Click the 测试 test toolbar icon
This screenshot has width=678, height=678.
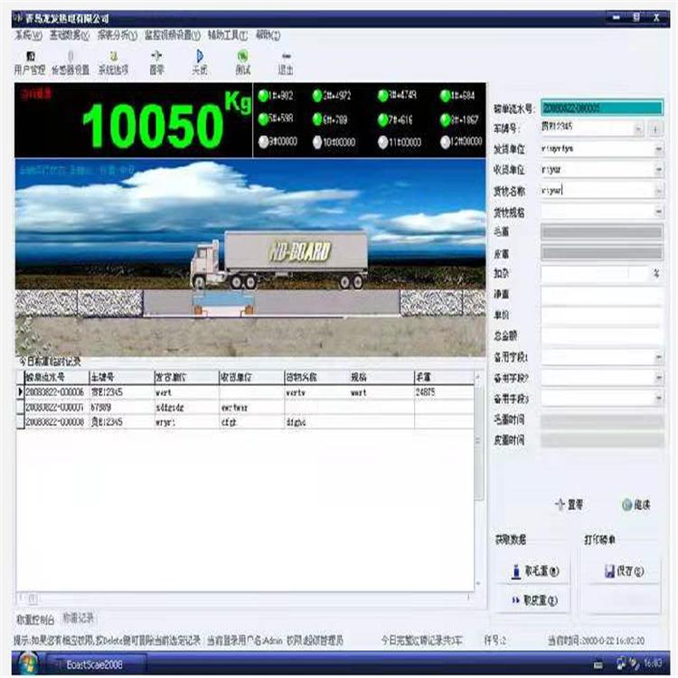242,61
